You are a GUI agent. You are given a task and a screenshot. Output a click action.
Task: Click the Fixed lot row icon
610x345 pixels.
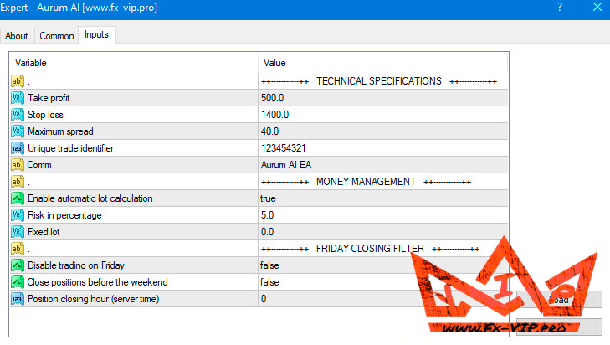click(x=18, y=232)
